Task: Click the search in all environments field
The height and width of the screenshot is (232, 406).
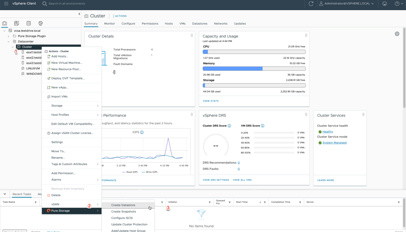Action: (67, 4)
